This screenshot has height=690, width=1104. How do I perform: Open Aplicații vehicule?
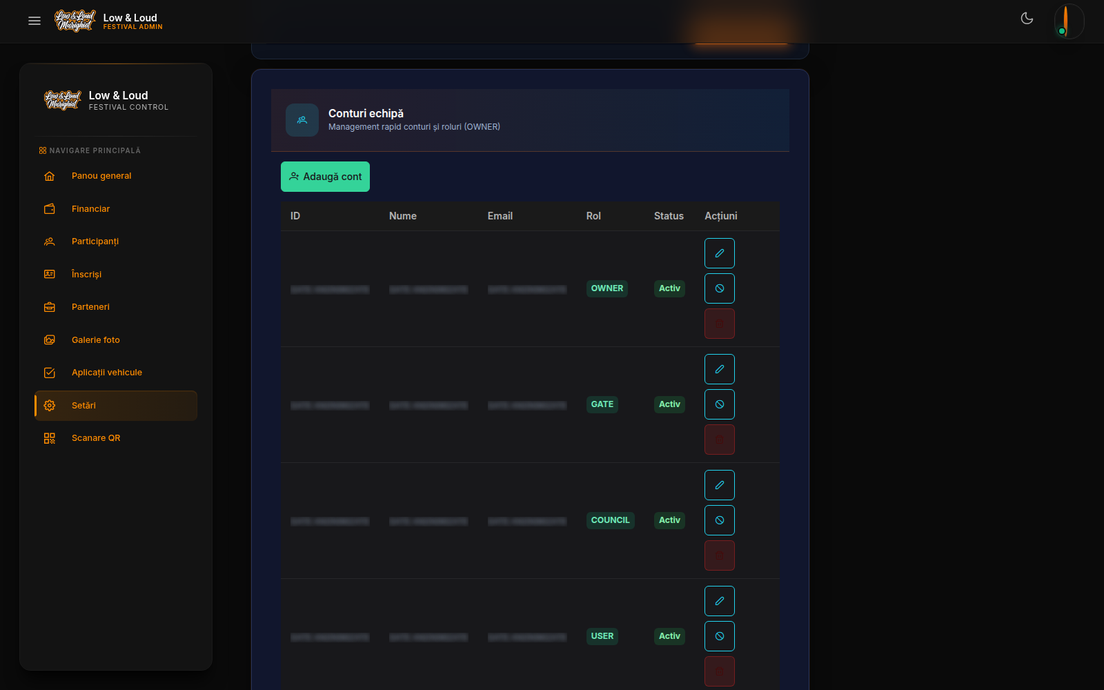(x=116, y=373)
